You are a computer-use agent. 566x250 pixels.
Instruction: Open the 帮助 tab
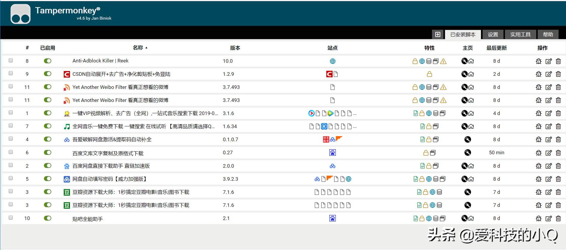click(x=548, y=34)
